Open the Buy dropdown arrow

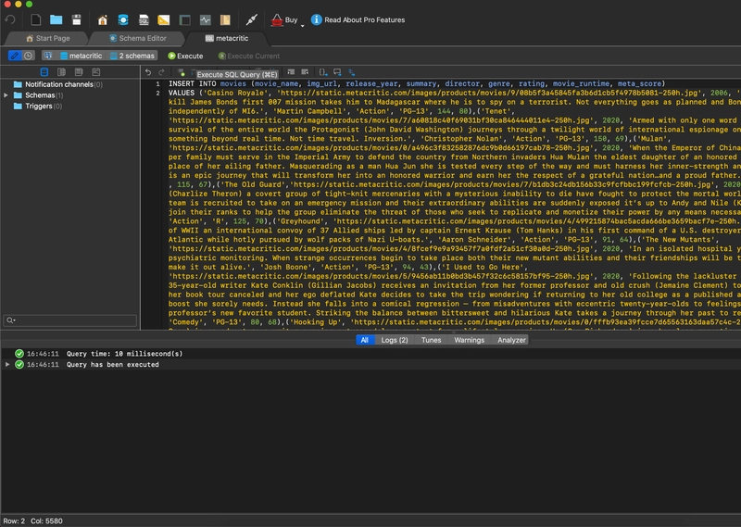[303, 26]
